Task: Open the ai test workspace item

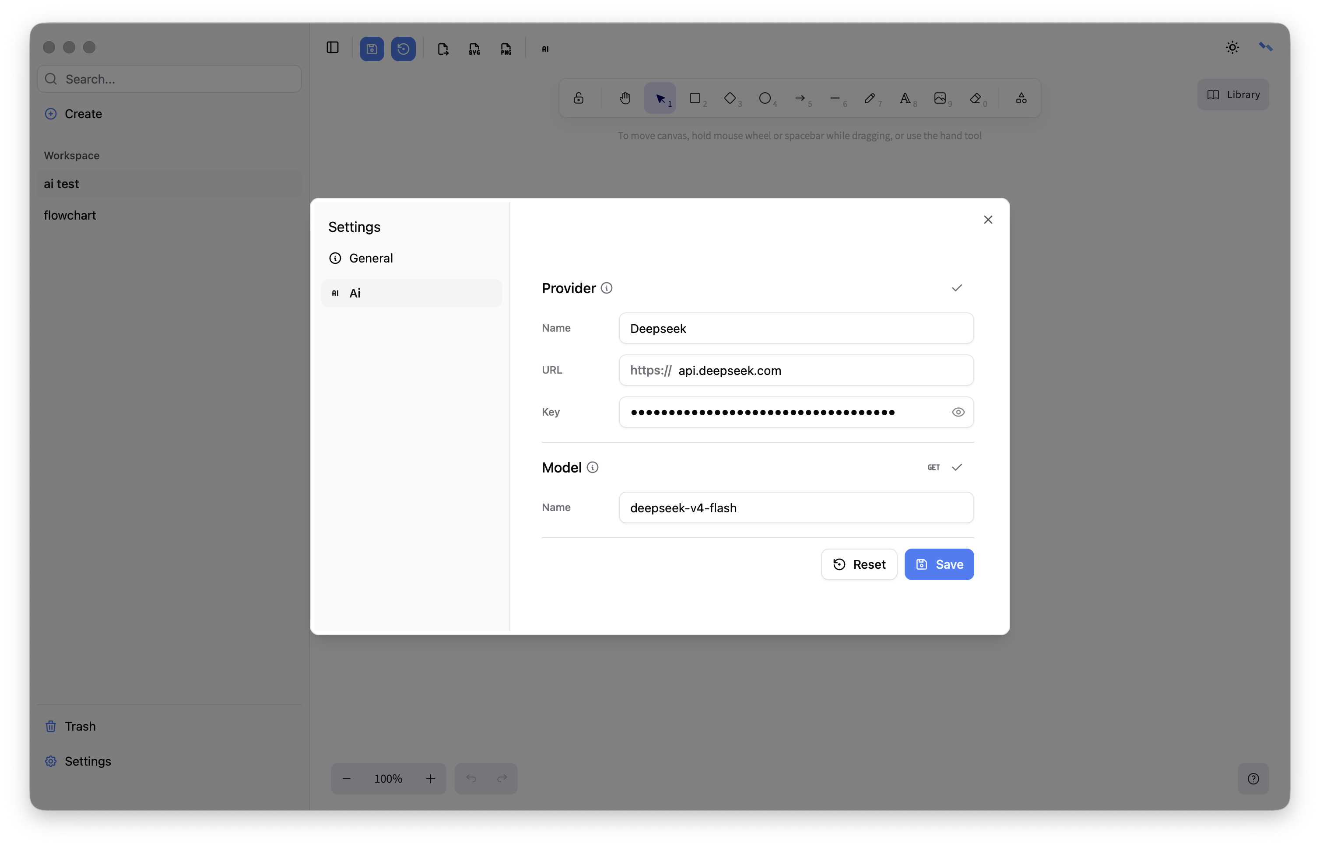Action: 169,184
